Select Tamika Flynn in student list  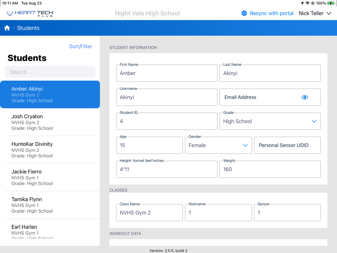pos(50,205)
